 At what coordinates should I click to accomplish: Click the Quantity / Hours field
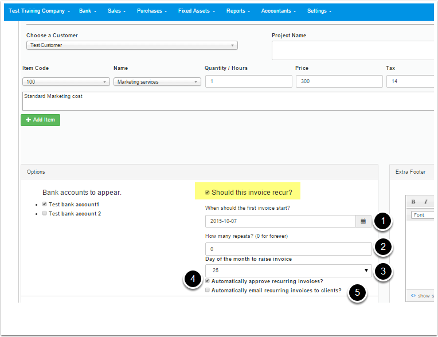[249, 81]
